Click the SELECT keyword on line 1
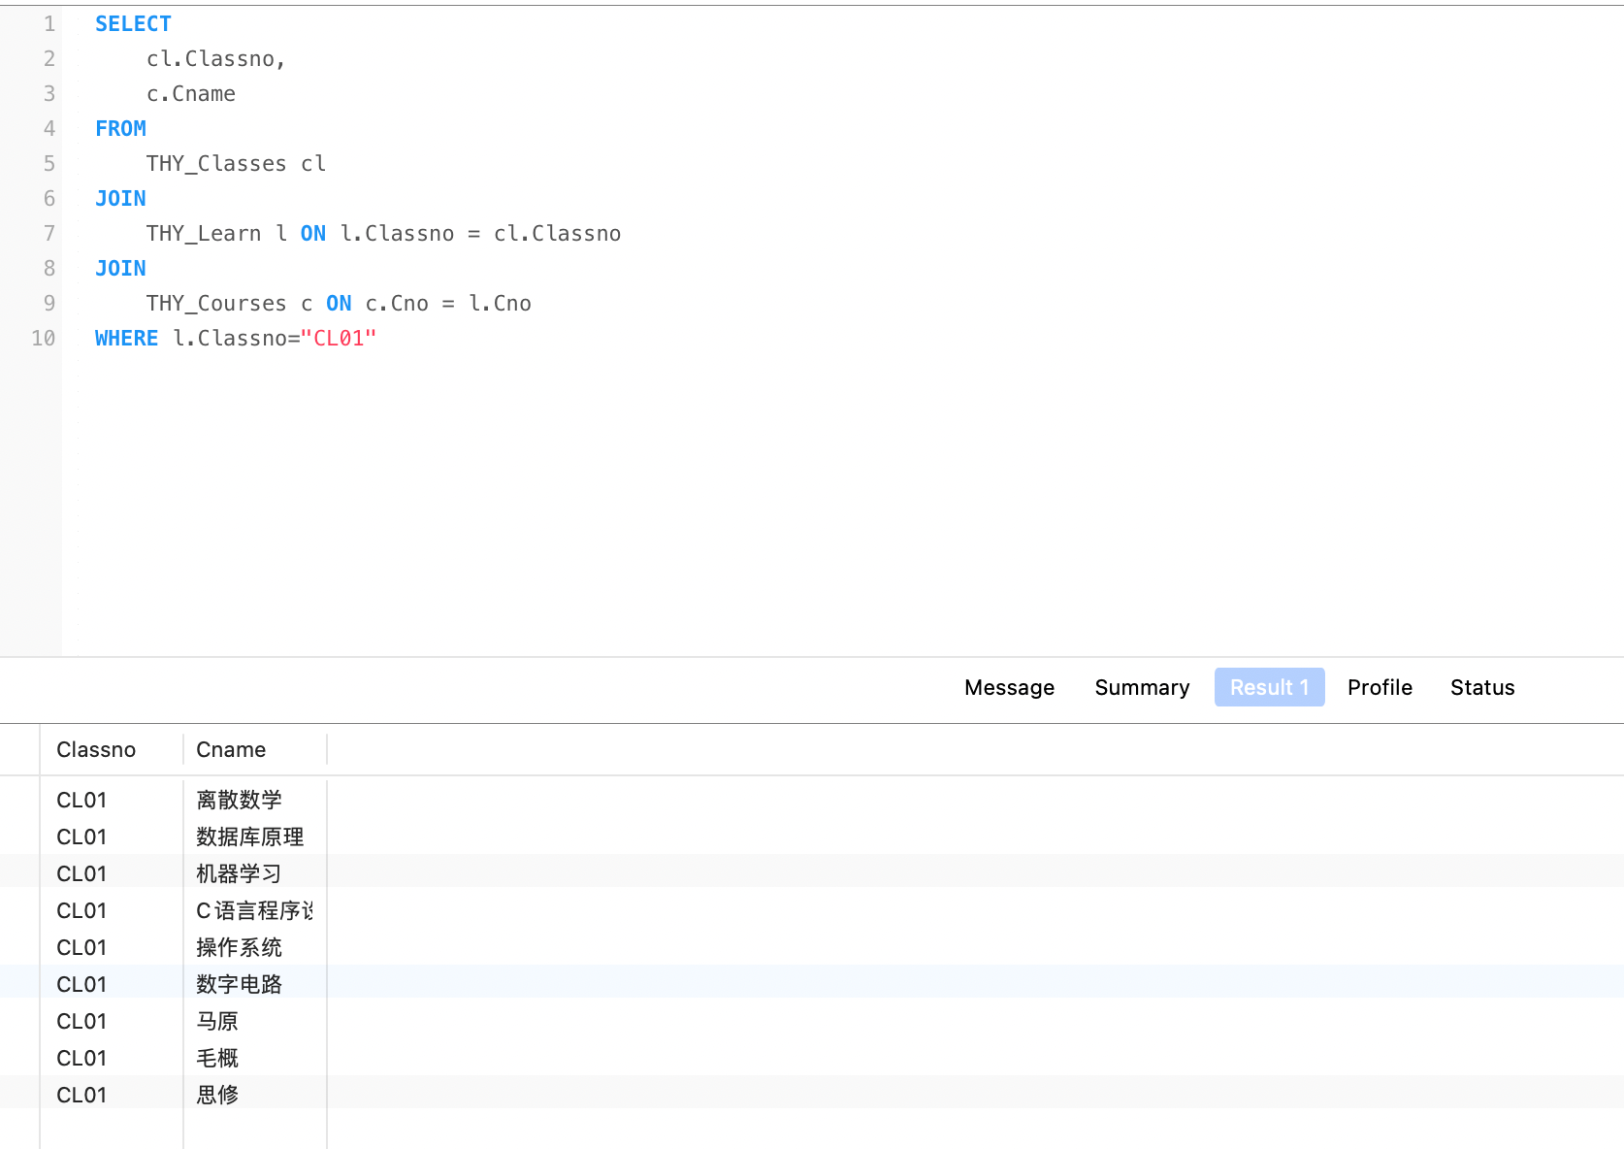The width and height of the screenshot is (1624, 1149). coord(133,24)
